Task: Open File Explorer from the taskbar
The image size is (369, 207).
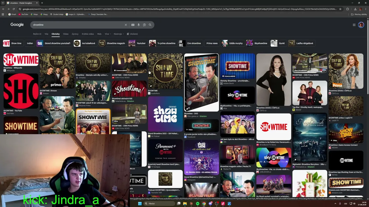Action: pyautogui.click(x=185, y=204)
